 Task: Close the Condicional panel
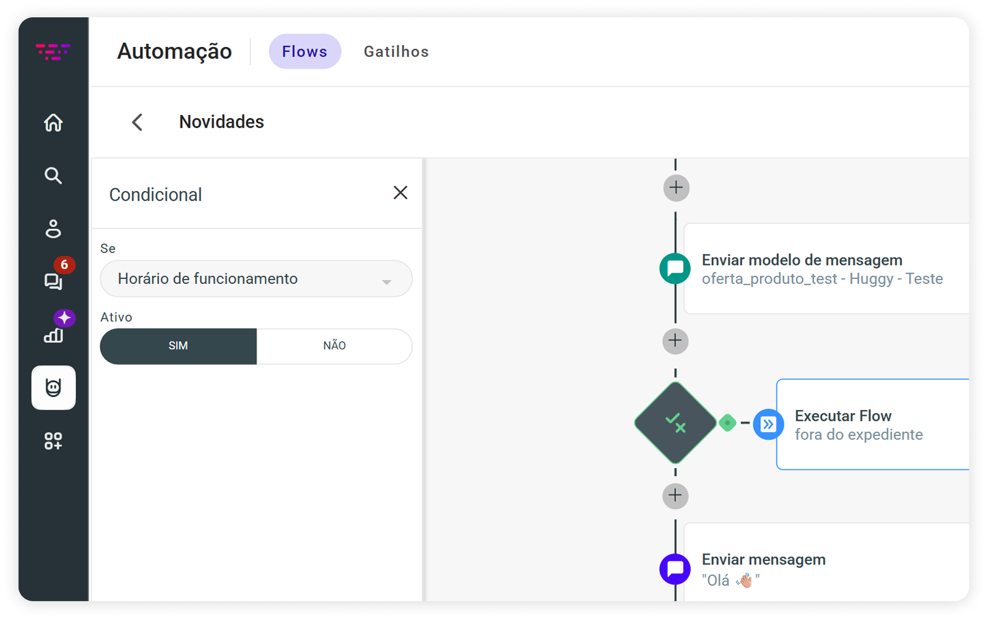(401, 193)
